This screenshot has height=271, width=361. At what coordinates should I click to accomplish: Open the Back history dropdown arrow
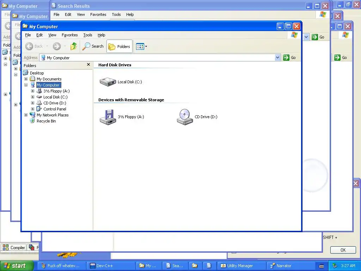pyautogui.click(x=47, y=46)
